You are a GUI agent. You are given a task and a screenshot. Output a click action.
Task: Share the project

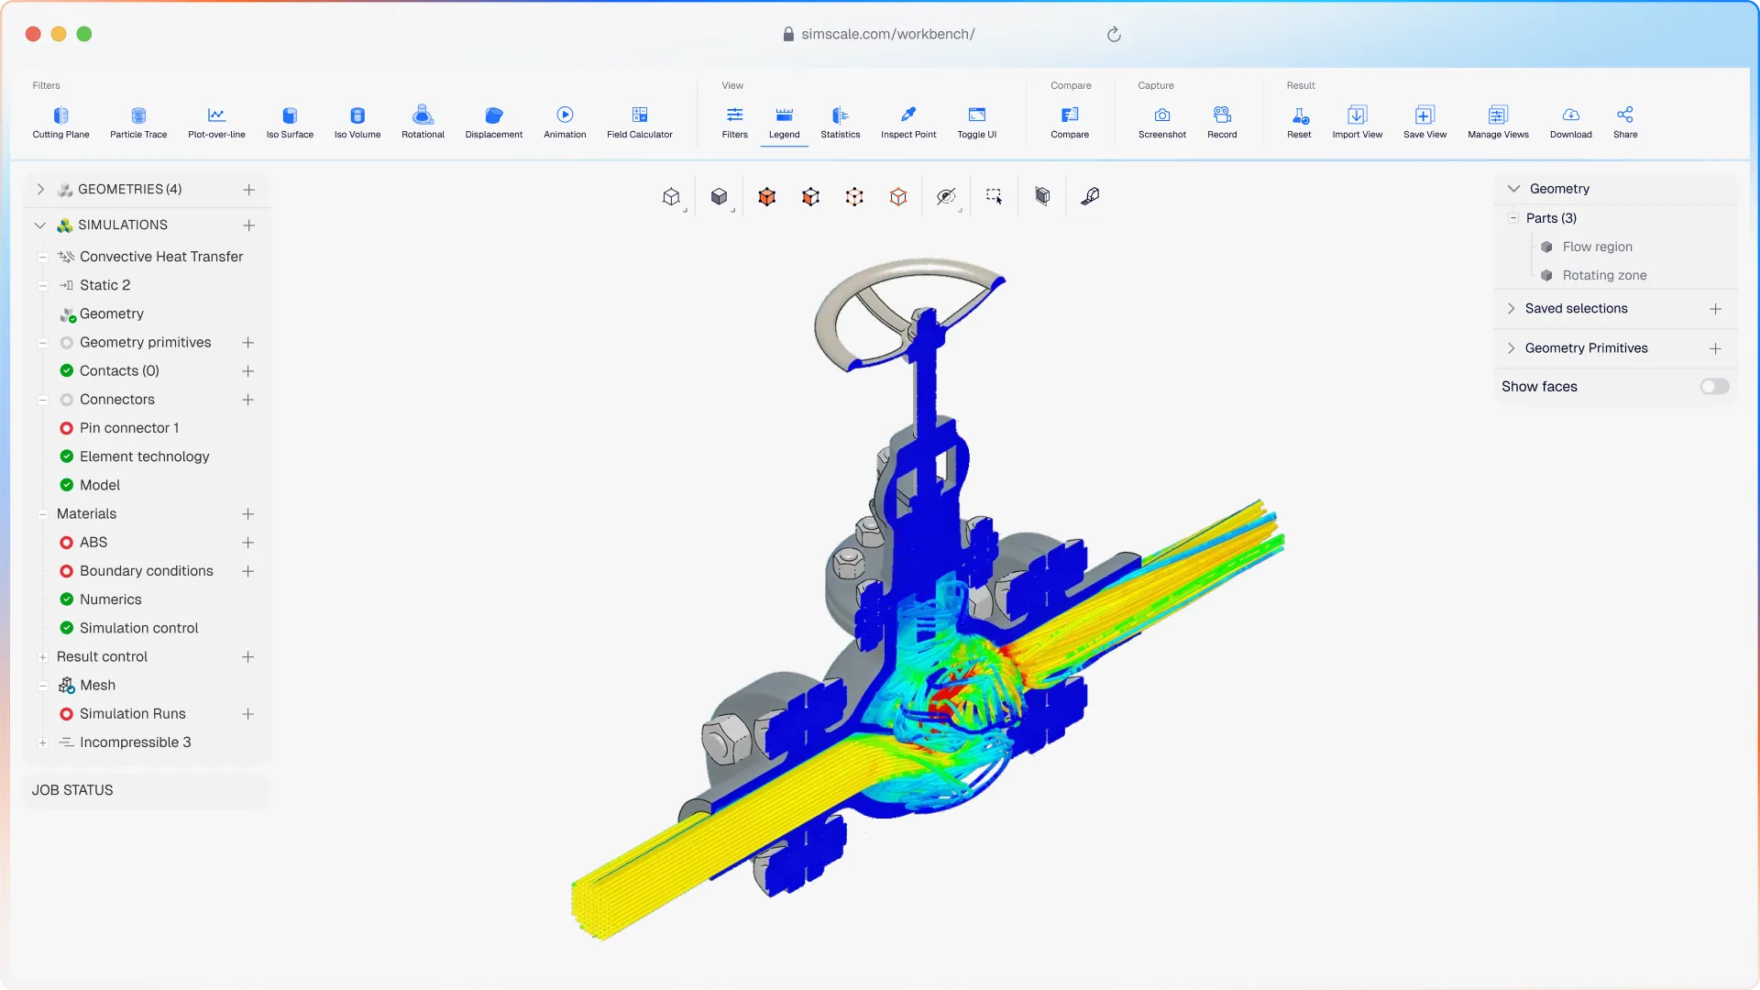[1625, 123]
